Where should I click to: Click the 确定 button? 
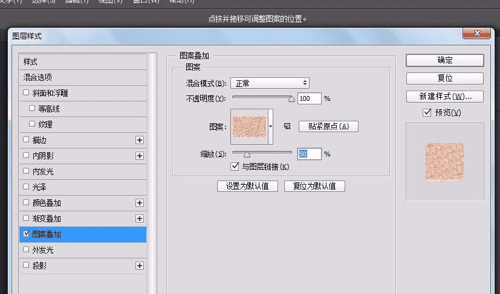click(x=445, y=60)
